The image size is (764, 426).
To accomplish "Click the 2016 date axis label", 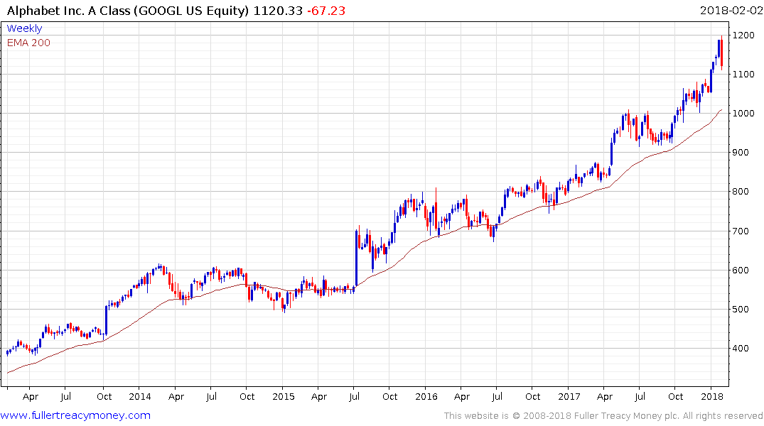I will pyautogui.click(x=426, y=396).
